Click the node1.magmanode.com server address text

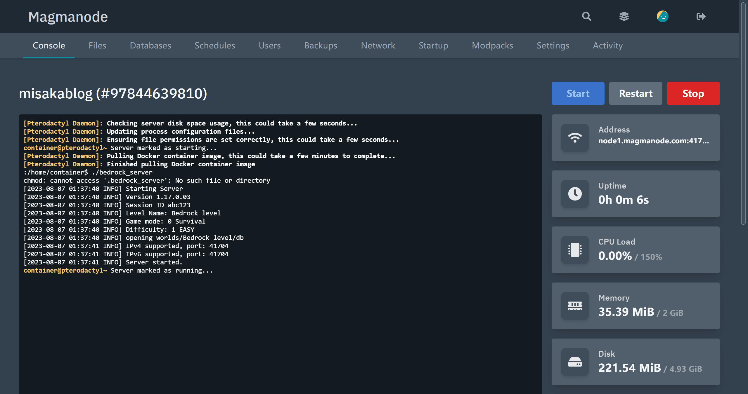click(653, 141)
